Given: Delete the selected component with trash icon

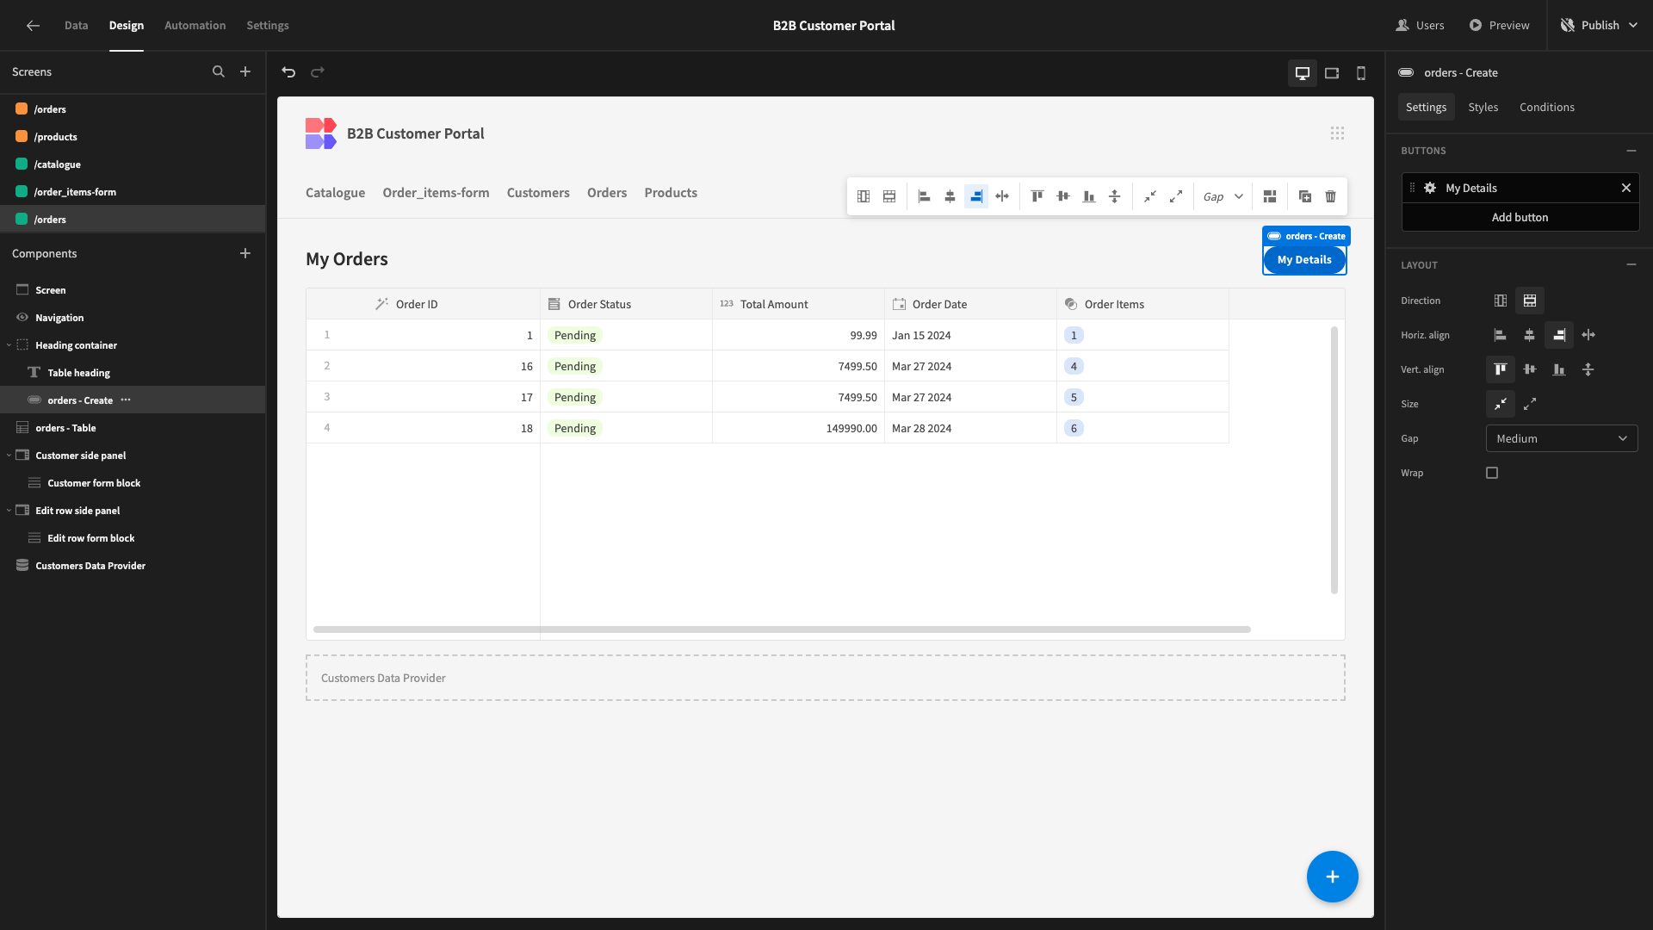Looking at the screenshot, I should [x=1331, y=196].
